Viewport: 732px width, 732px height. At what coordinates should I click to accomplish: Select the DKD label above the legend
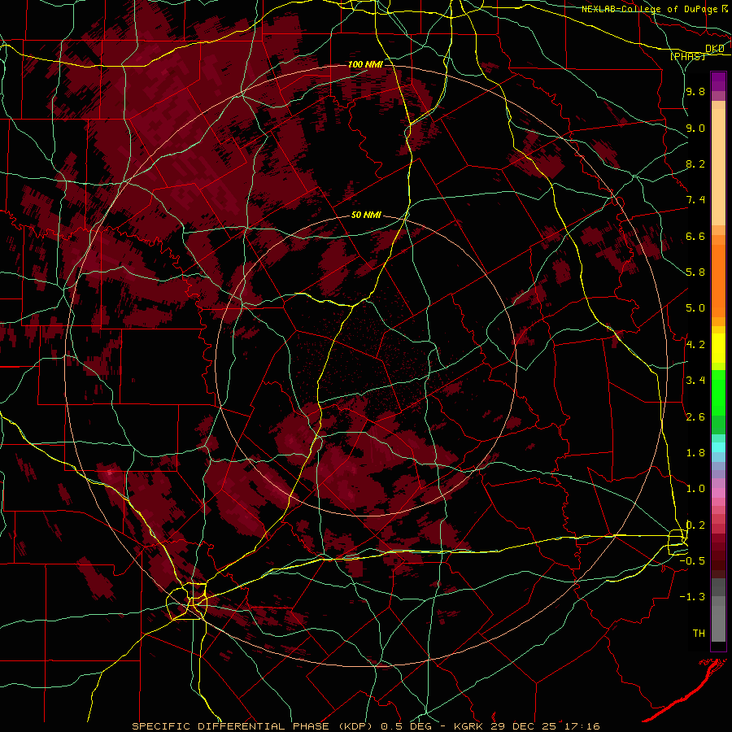click(x=714, y=49)
